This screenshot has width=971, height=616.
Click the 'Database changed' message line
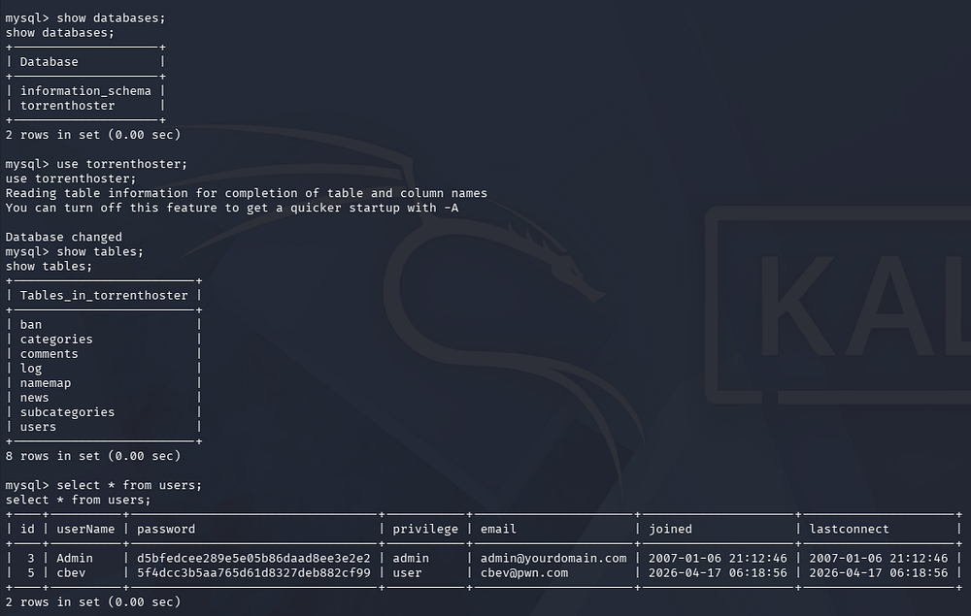[64, 237]
